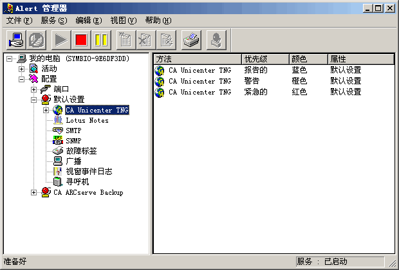The image size is (399, 270).
Task: Open the 文件(F) menu
Action: tap(19, 21)
